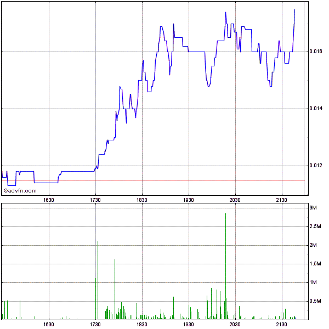Click the 0.014 price axis label

(x=316, y=109)
